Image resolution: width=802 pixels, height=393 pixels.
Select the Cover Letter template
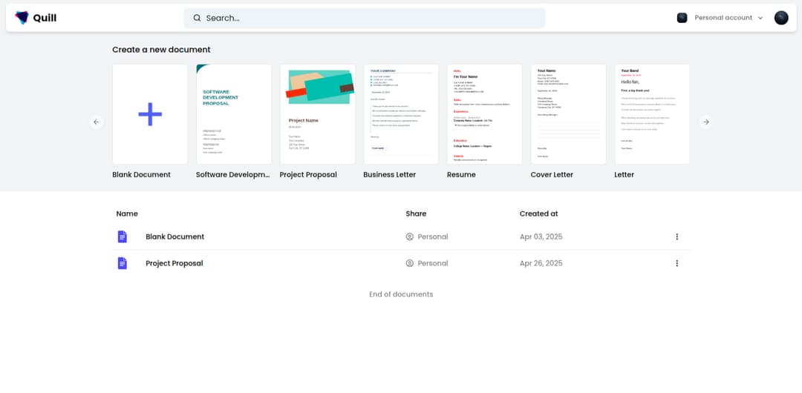click(568, 114)
